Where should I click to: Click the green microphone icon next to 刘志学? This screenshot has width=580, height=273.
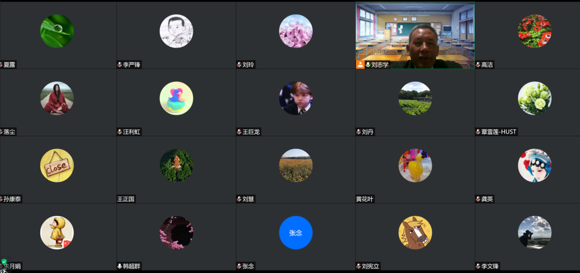pos(368,65)
